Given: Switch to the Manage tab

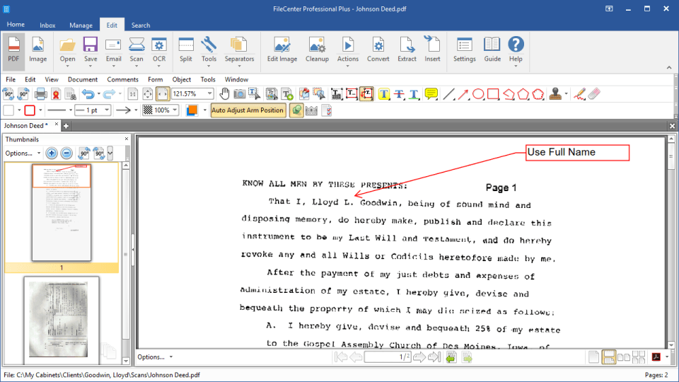Looking at the screenshot, I should [x=81, y=25].
